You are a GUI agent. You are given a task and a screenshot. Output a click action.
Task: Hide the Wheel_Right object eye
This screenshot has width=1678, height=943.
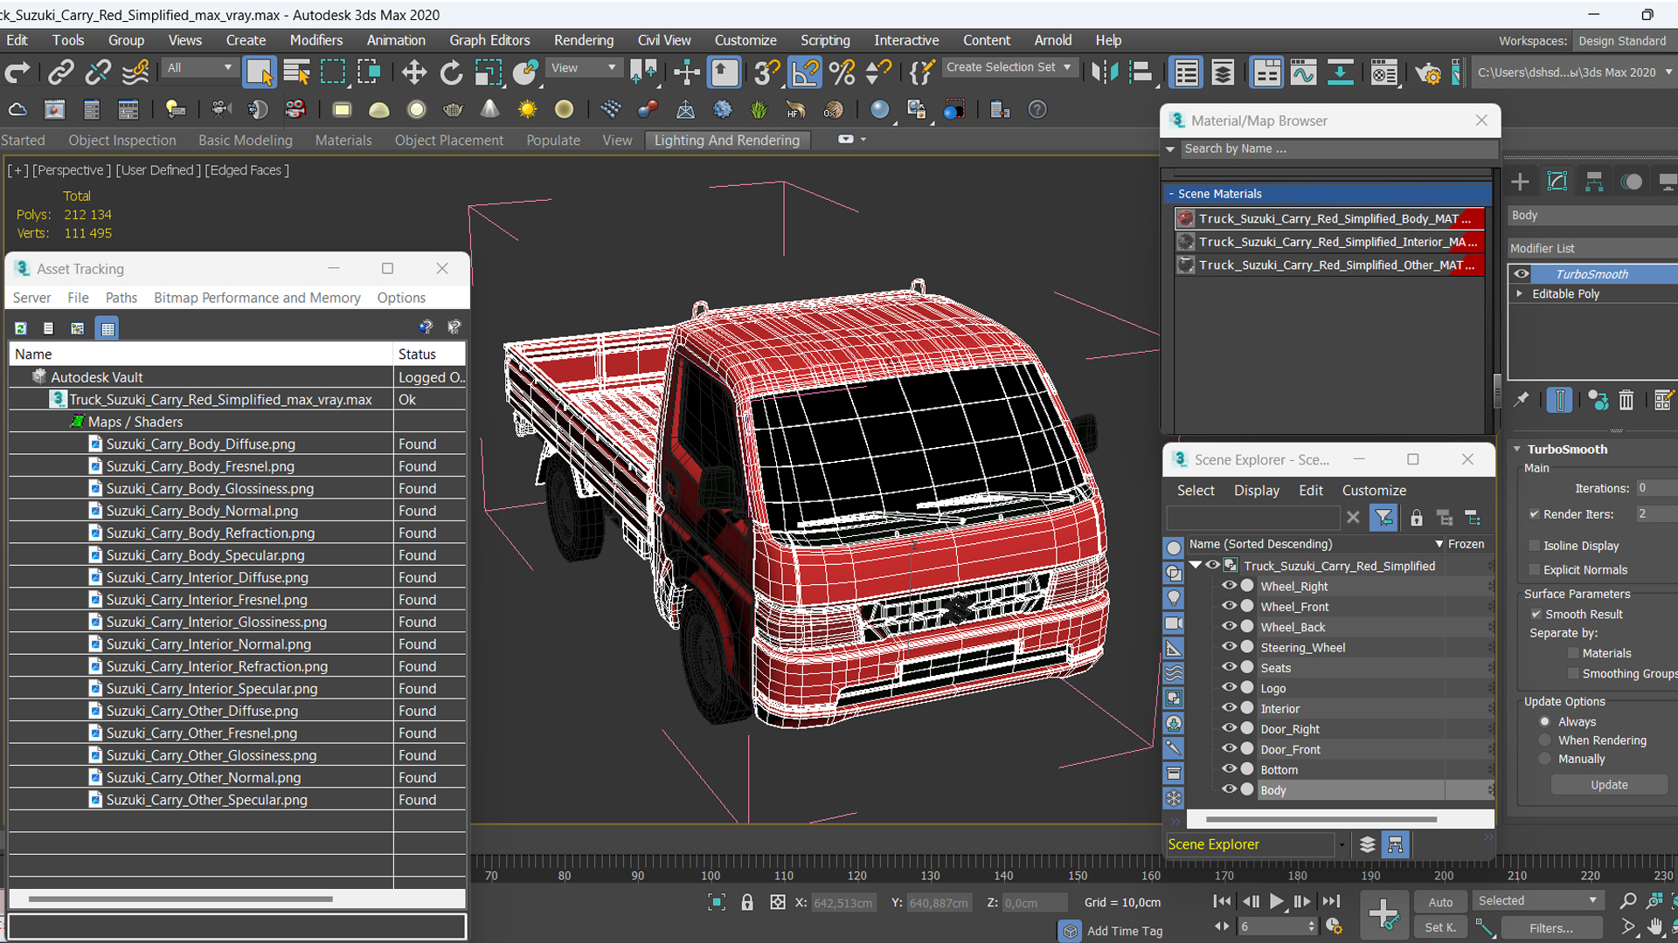point(1229,586)
